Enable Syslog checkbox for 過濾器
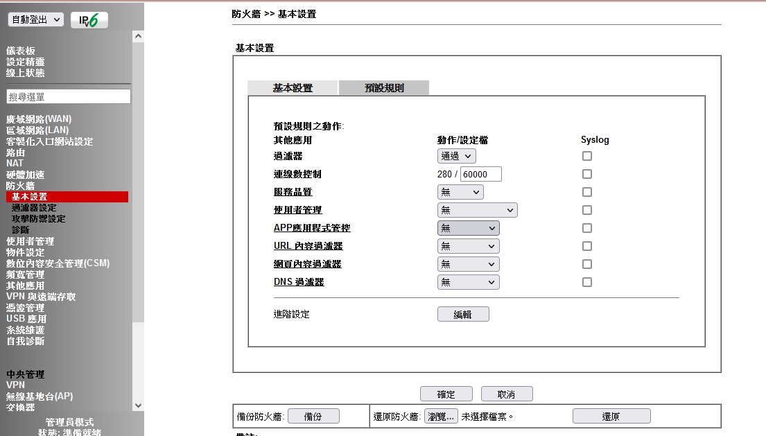Screen dimensions: 766x436 [587, 156]
